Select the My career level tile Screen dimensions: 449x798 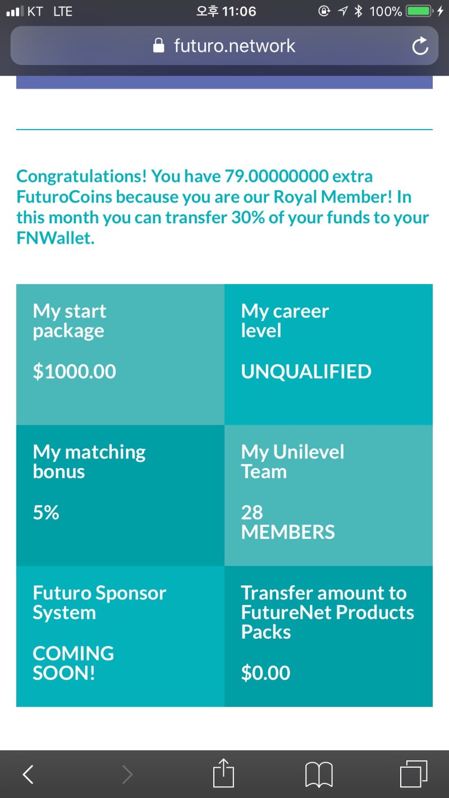coord(328,354)
